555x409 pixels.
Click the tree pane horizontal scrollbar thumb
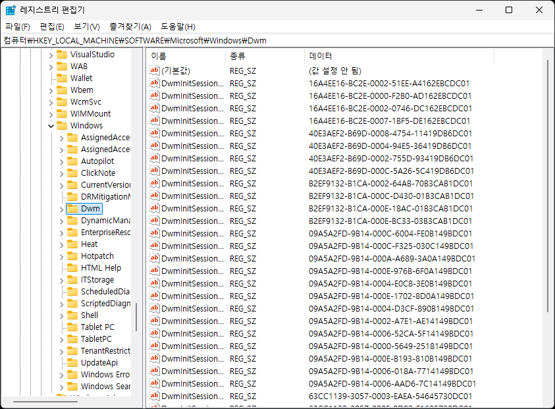point(45,401)
